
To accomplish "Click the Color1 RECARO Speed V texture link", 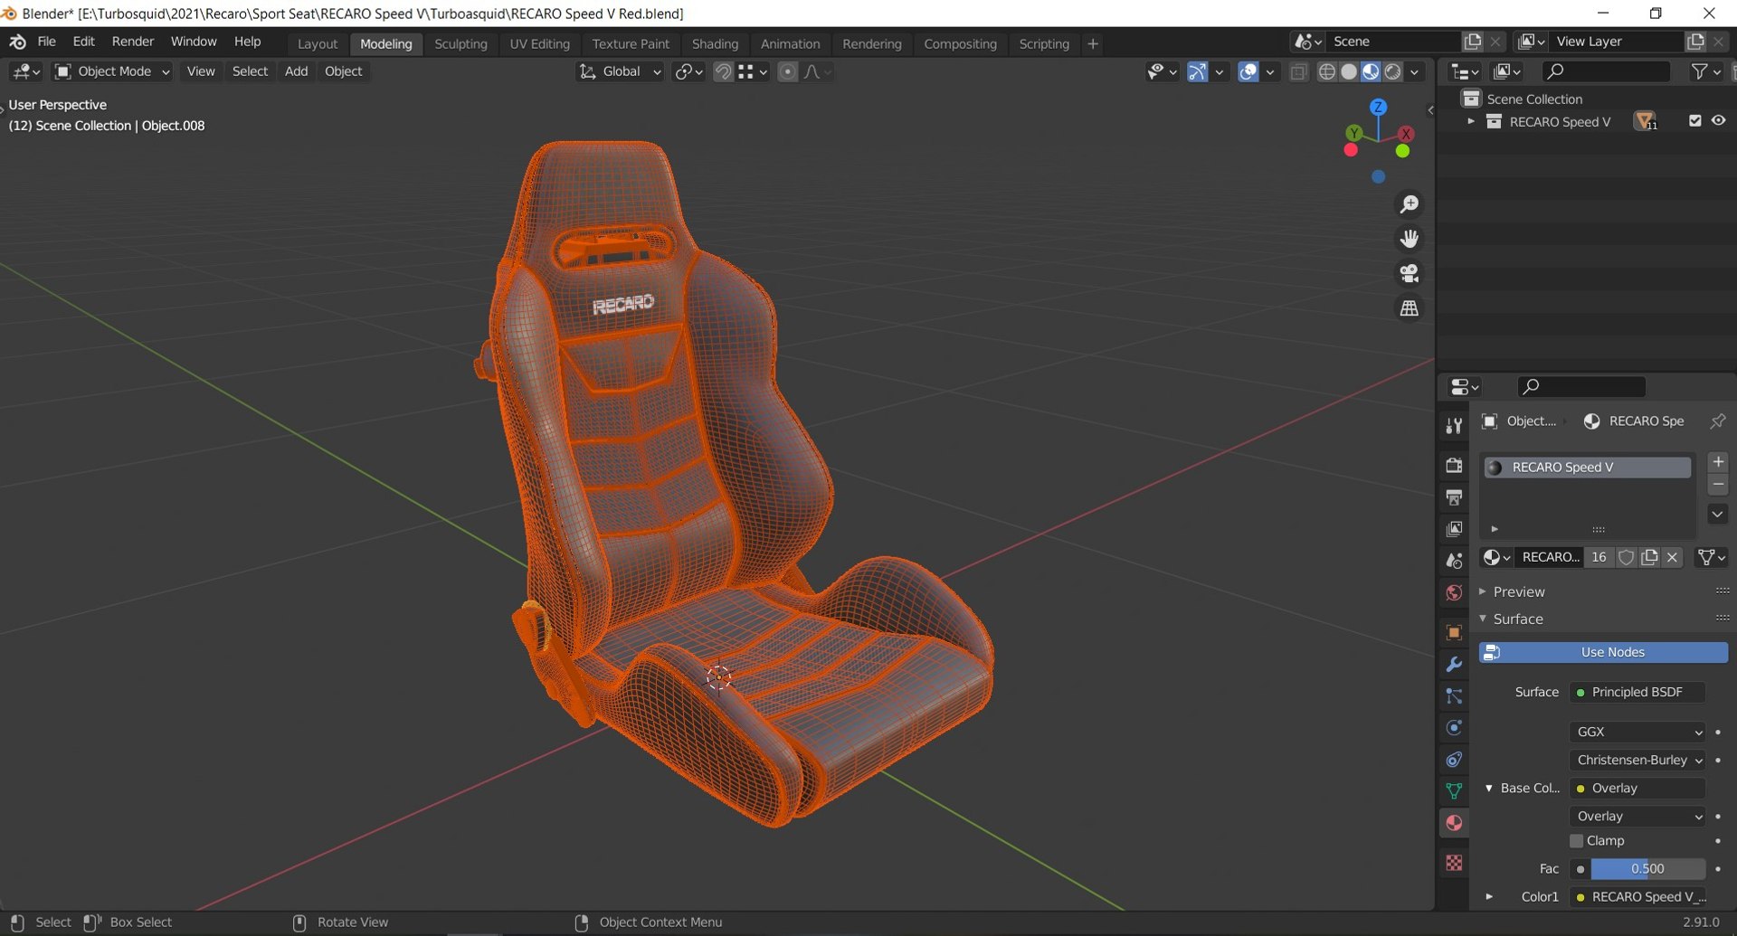I will (1638, 897).
